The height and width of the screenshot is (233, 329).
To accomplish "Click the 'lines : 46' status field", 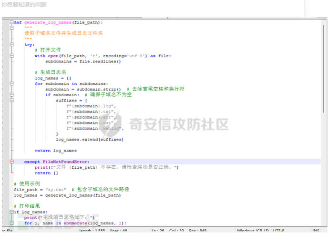I will [x=119, y=231].
